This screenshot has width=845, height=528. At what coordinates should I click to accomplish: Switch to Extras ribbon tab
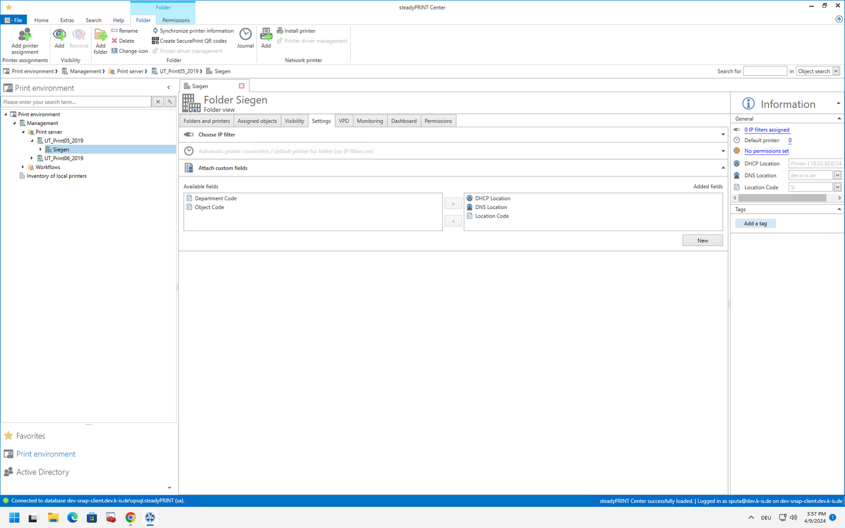pyautogui.click(x=67, y=20)
